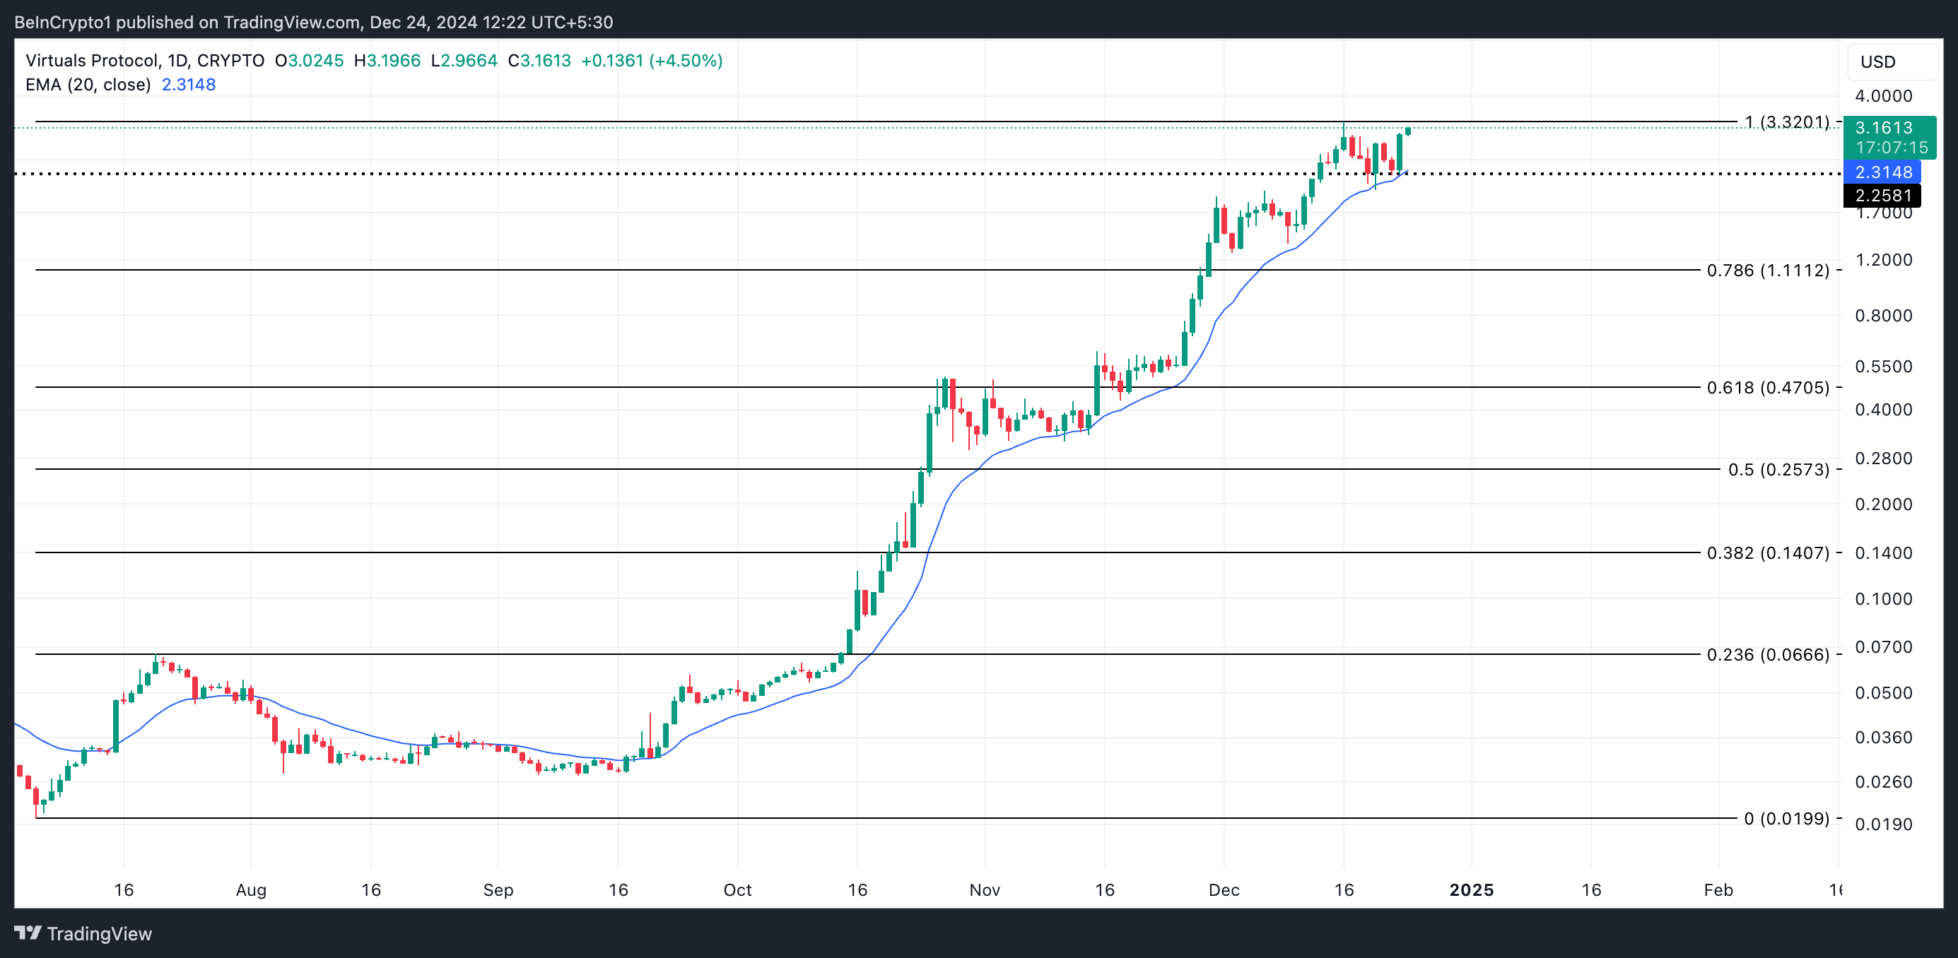The width and height of the screenshot is (1958, 958).
Task: Click the 0.618 (0.4705) Fibonacci level label
Action: (x=1767, y=387)
